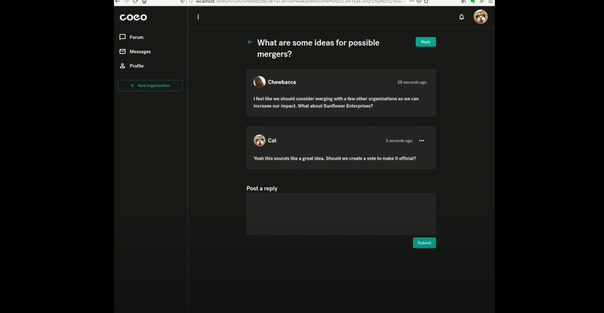Screen dimensions: 604x313
Task: Open Chewbacca's avatar in the first post
Action: (x=260, y=82)
